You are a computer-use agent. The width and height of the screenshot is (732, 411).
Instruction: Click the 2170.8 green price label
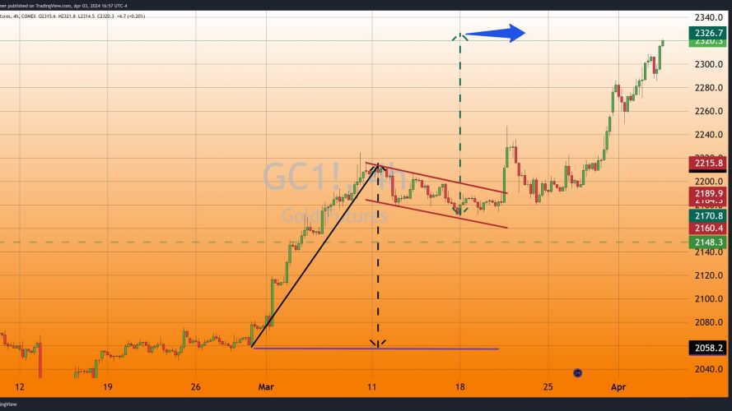pos(708,215)
